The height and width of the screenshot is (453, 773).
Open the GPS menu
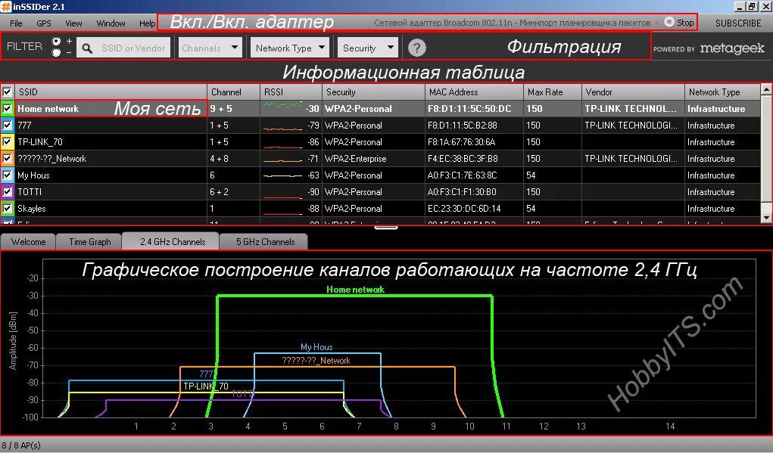[44, 23]
